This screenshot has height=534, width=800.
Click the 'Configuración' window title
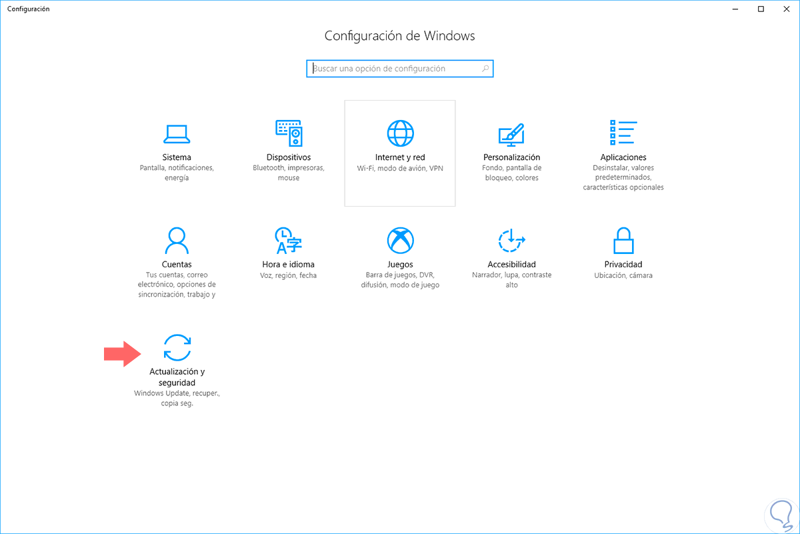click(28, 9)
